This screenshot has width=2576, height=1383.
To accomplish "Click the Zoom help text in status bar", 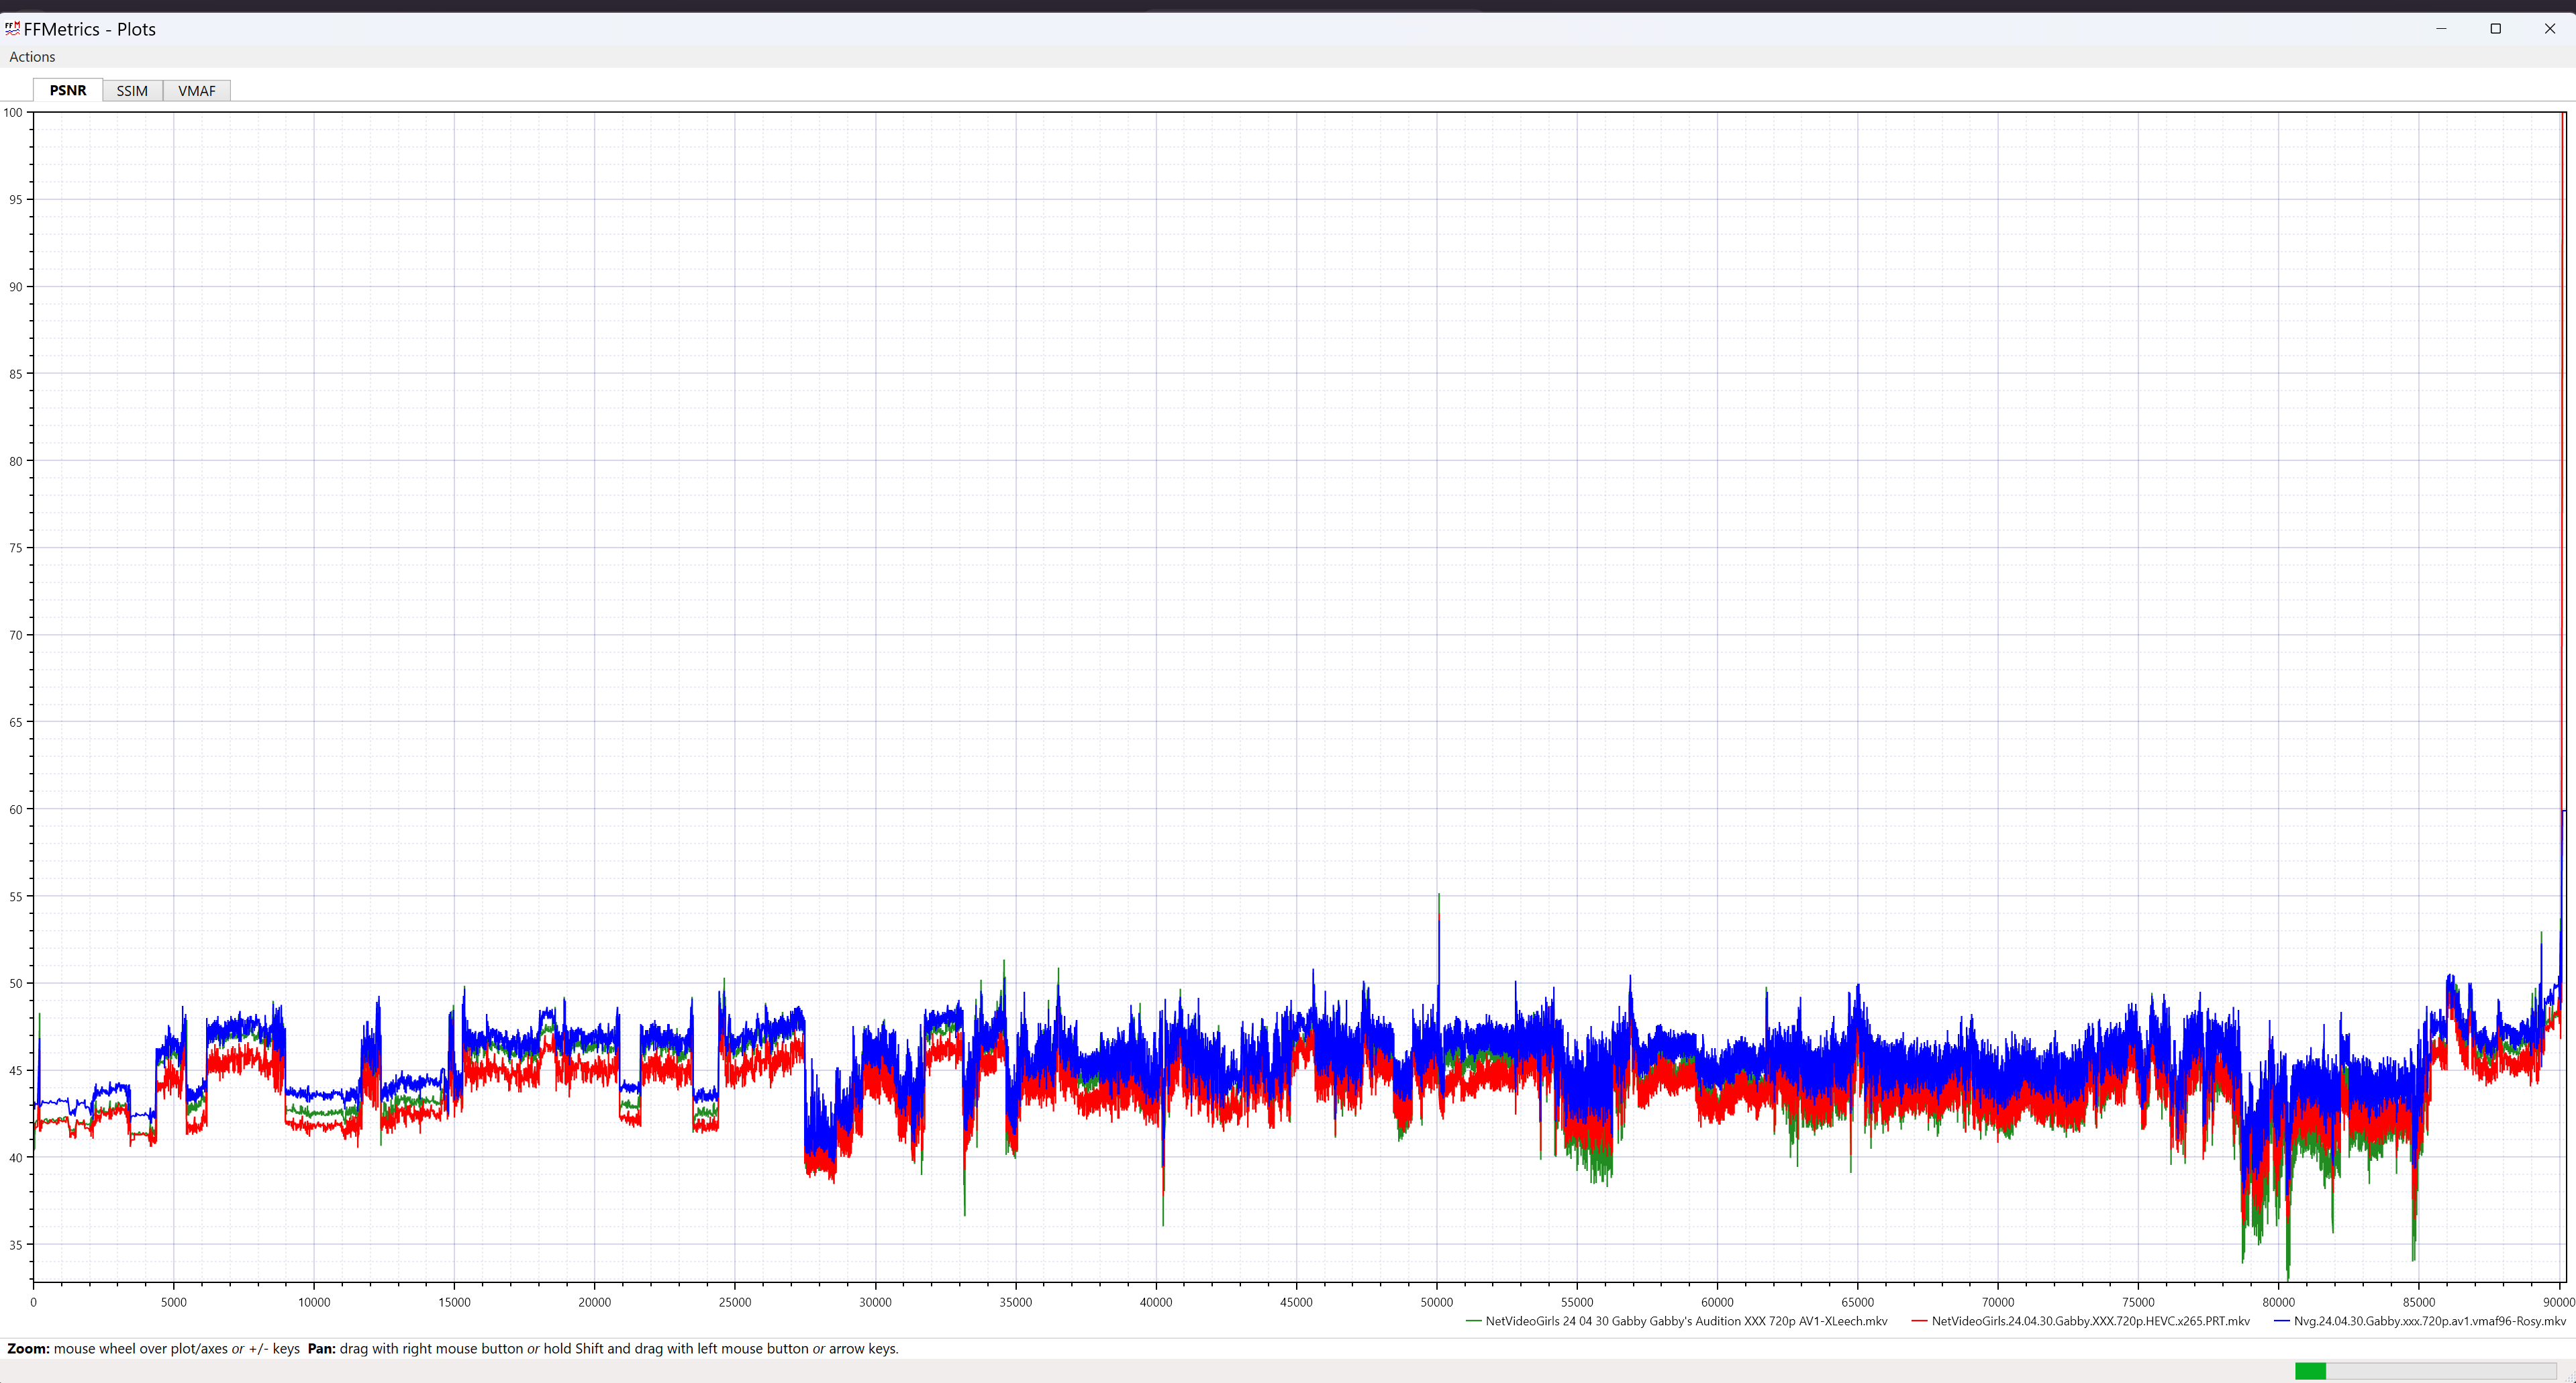I will click(153, 1348).
